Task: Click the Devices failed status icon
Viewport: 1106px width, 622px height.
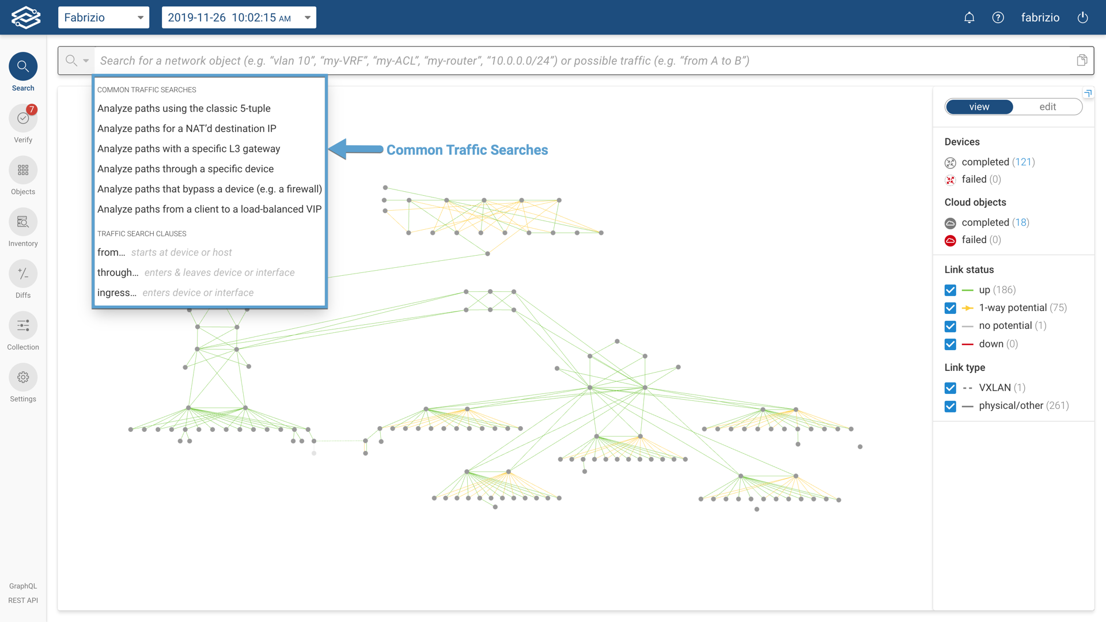Action: [x=950, y=180]
